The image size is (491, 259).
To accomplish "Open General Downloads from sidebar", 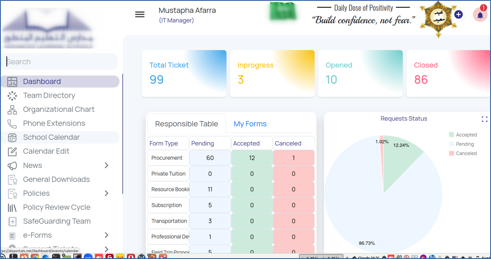I will coord(56,179).
